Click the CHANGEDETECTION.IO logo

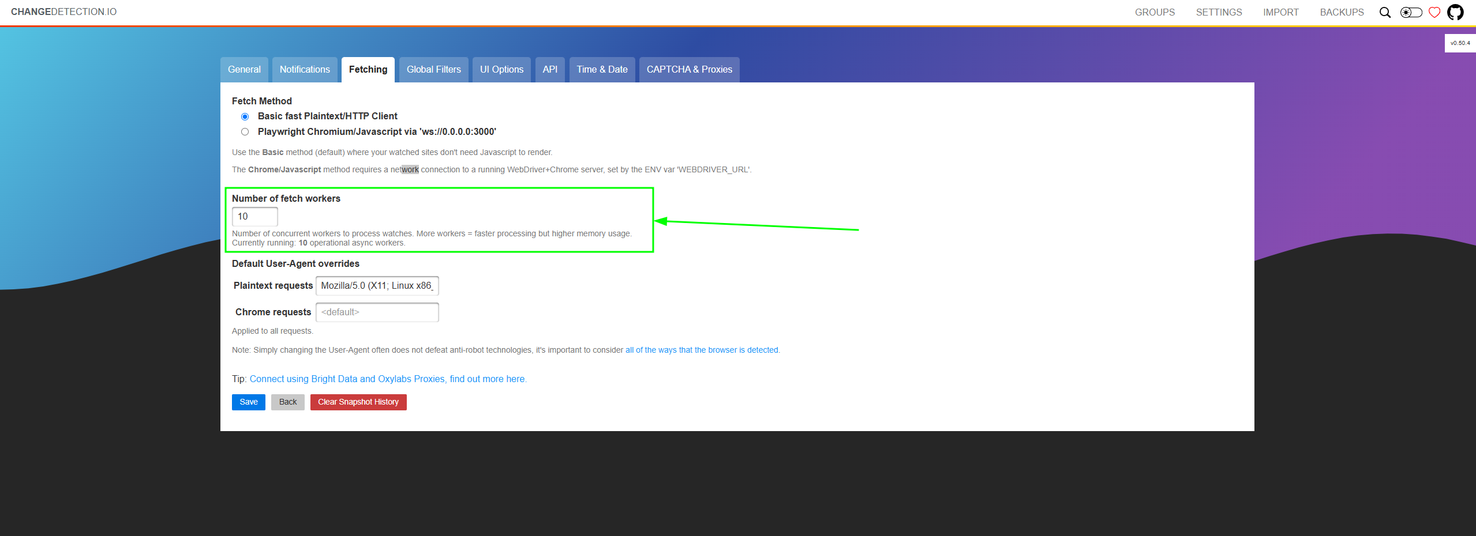coord(63,12)
